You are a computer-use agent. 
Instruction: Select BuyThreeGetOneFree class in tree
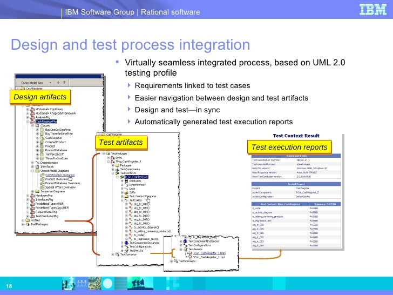coord(59,133)
